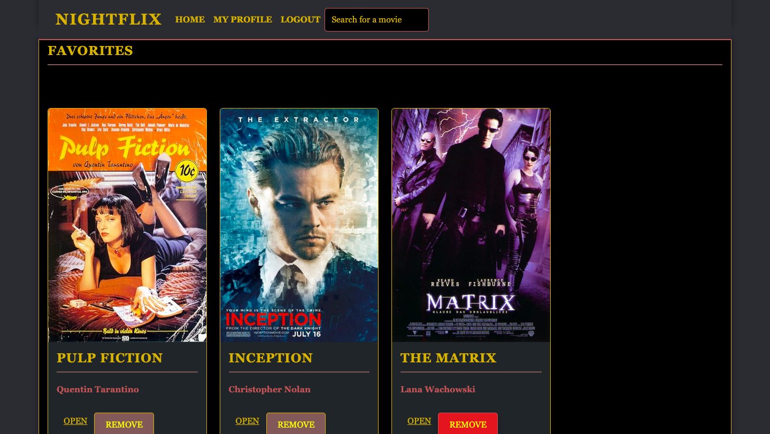Click the INCEPTION title text
The height and width of the screenshot is (434, 770).
coord(271,358)
